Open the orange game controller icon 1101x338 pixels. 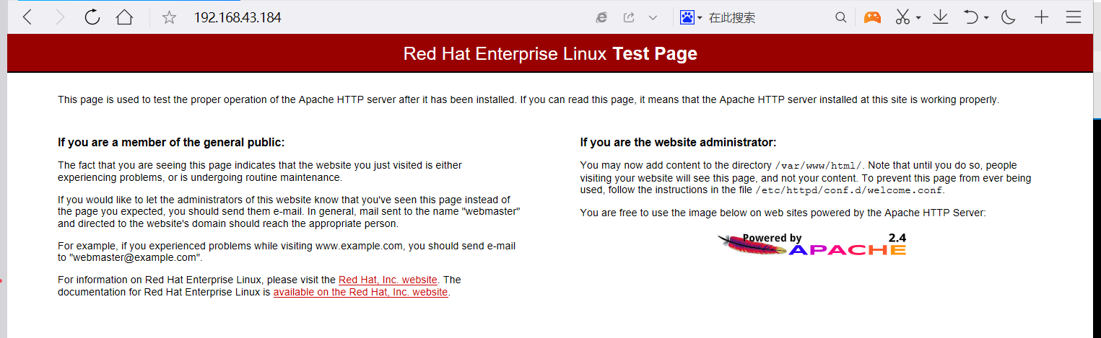pyautogui.click(x=873, y=17)
